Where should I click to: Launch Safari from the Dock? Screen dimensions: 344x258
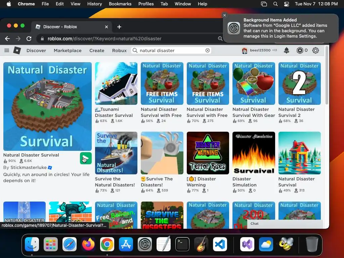(70, 244)
